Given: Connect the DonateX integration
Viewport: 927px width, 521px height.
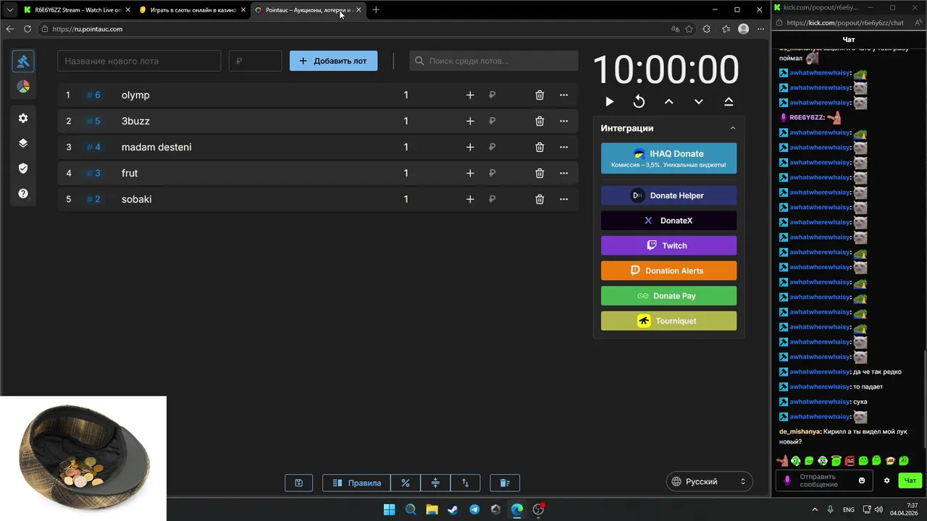Looking at the screenshot, I should [x=668, y=221].
